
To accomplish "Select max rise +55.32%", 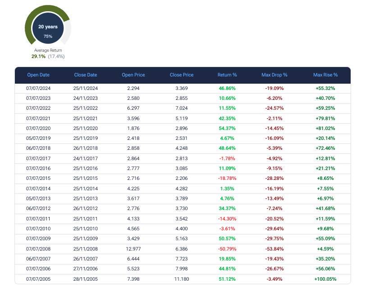I will tap(325, 88).
